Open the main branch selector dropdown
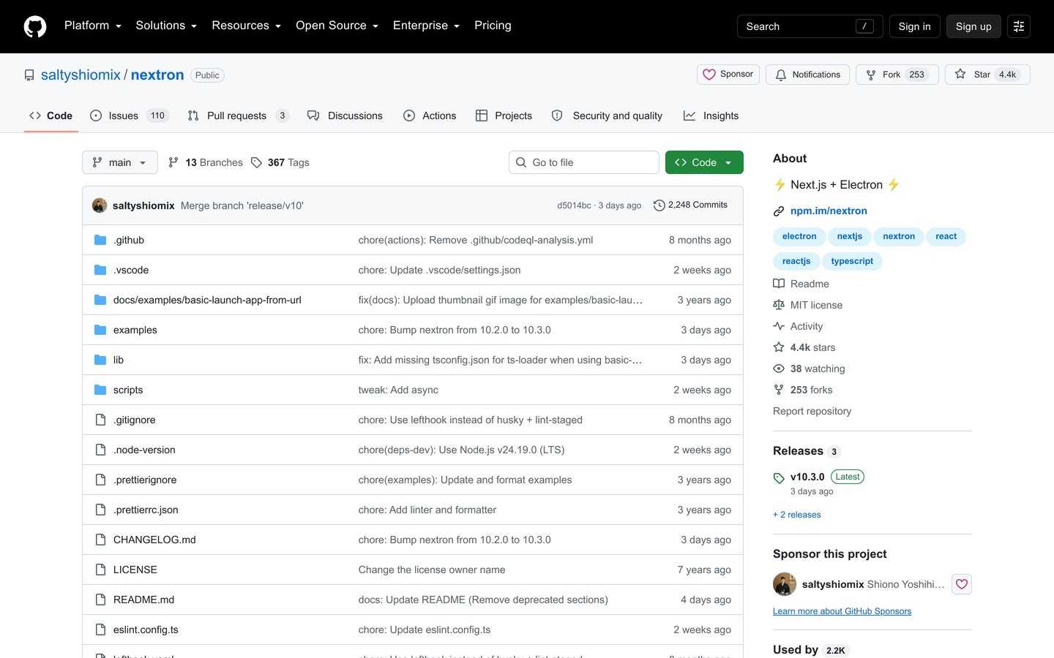 click(120, 162)
